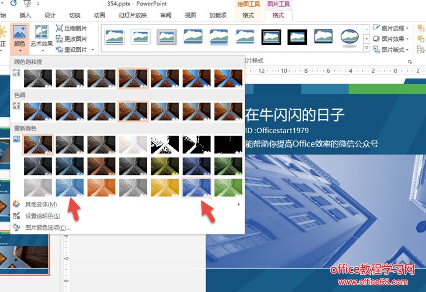
Task: Apply the solid thick black frame picture style
Action: pos(297,37)
